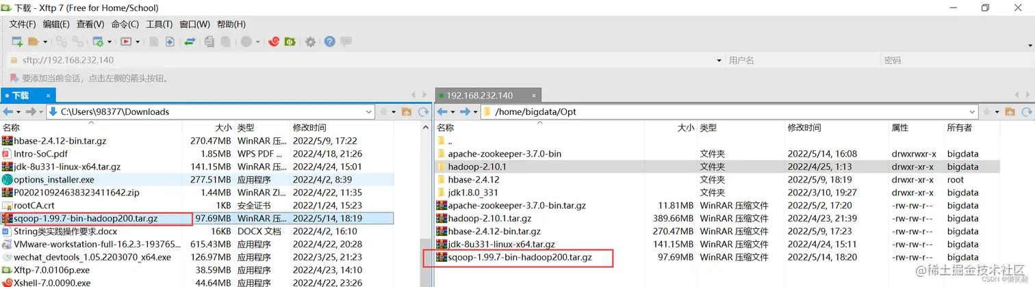Select local file sqoop-1.99.7-bin-hadoop200.tar.gz
Screen dimensions: 1035x287
[x=197, y=219]
